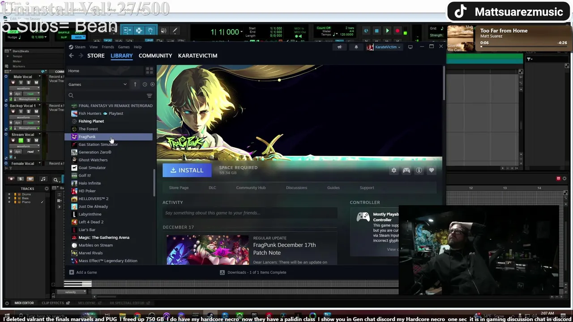Screen dimensions: 573x322
Task: Switch to the COMMUNITY tab
Action: [x=155, y=55]
